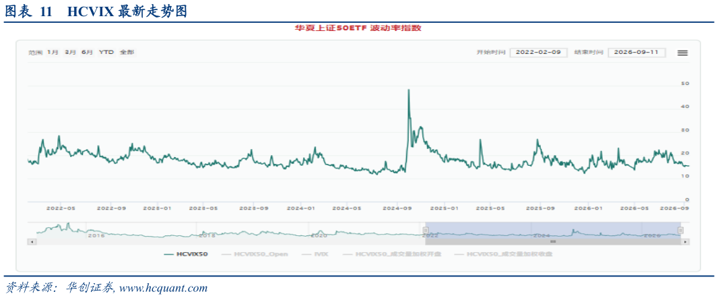The width and height of the screenshot is (718, 298).
Task: Toggle the HCVIX50 legend series
Action: (x=186, y=254)
